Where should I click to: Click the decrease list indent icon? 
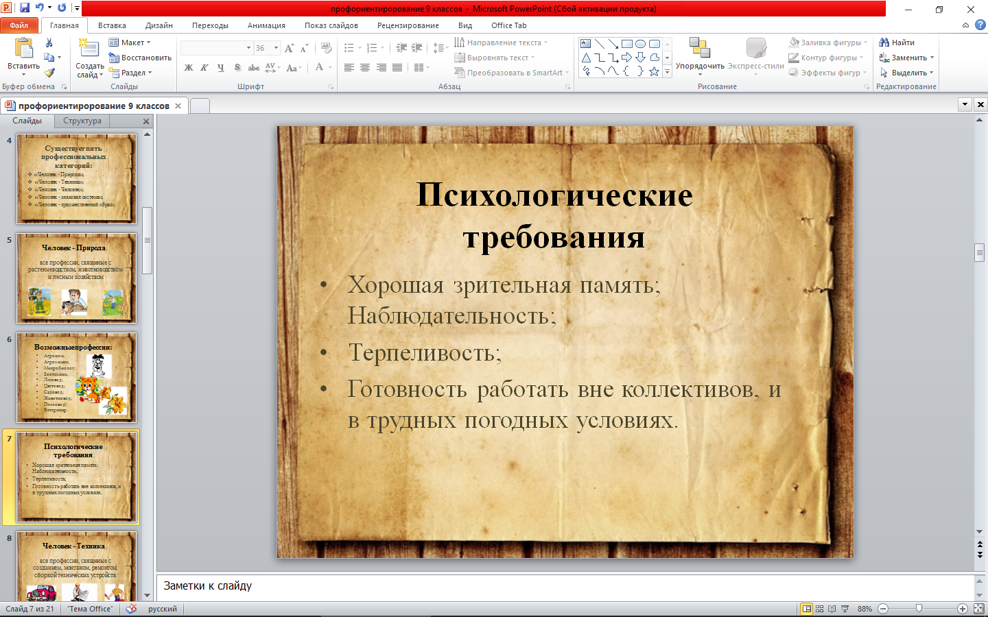pyautogui.click(x=401, y=48)
